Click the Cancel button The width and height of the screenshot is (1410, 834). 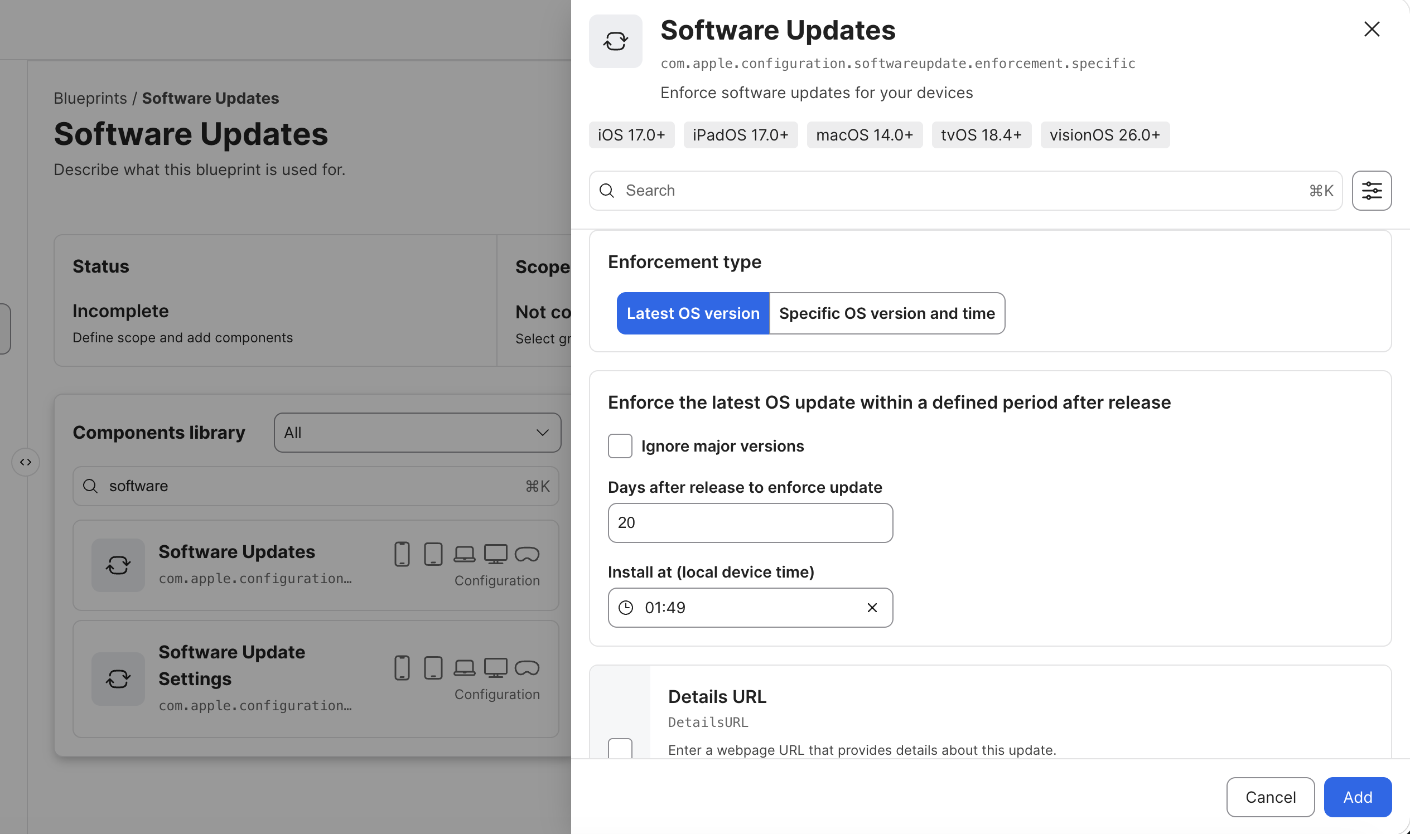[x=1270, y=797]
